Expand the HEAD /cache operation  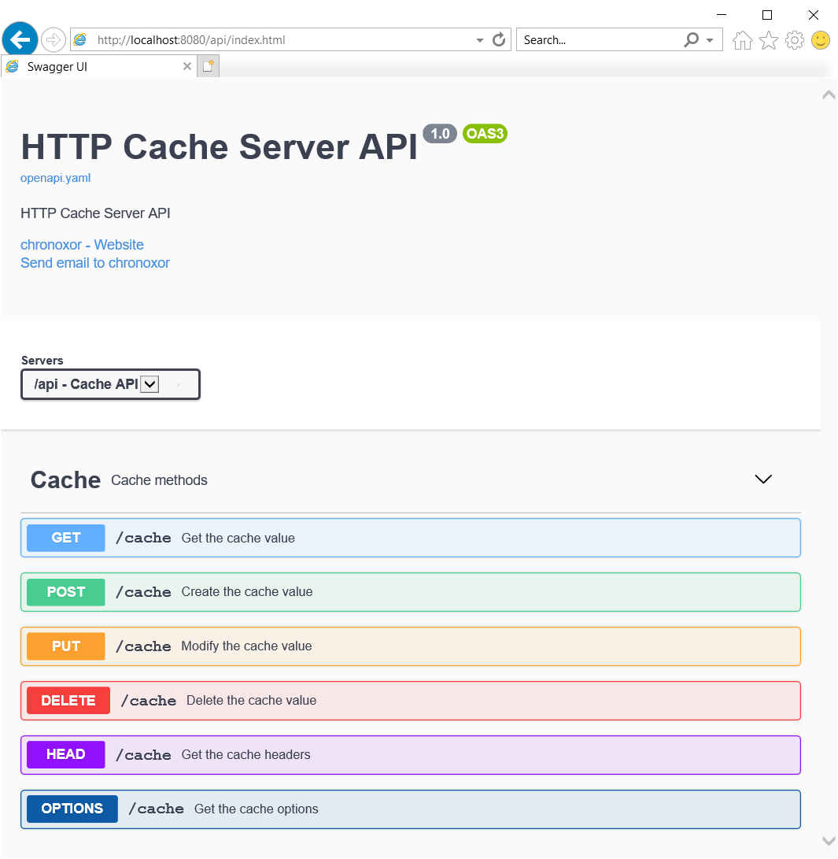[411, 755]
